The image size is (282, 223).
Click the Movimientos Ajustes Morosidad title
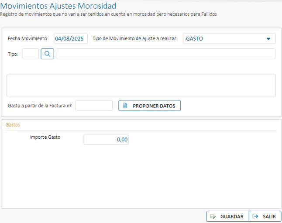pyautogui.click(x=58, y=6)
